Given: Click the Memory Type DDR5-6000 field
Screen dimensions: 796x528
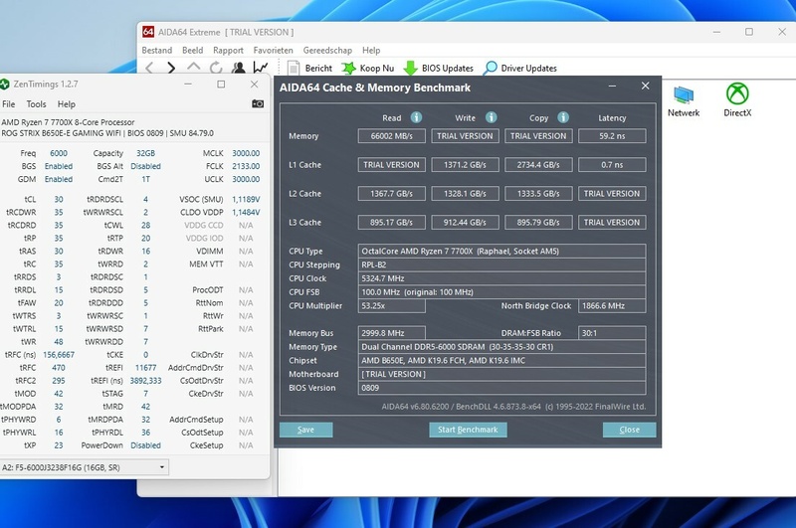Looking at the screenshot, I should click(501, 347).
